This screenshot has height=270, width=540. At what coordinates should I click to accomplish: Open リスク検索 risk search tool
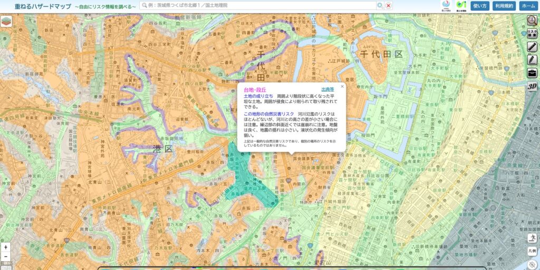pyautogui.click(x=532, y=34)
